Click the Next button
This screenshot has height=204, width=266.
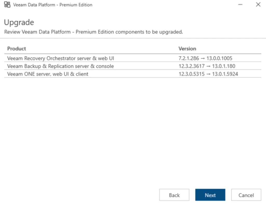(210, 195)
